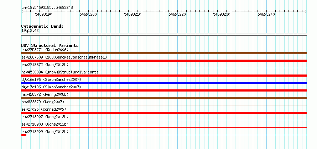The height and width of the screenshot is (149, 317).
Task: Open variant esv2718872 (Wong2012b) label
Action: click(45, 65)
